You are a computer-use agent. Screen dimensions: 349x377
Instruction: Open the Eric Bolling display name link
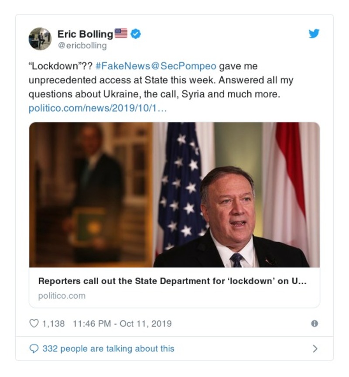click(85, 34)
